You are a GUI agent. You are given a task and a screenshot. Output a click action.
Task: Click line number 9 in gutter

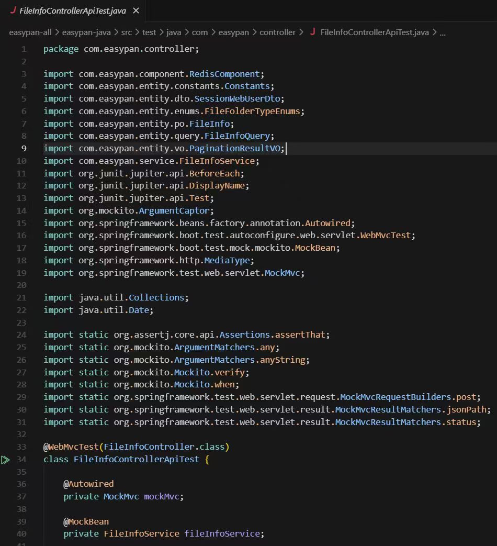[x=24, y=148]
